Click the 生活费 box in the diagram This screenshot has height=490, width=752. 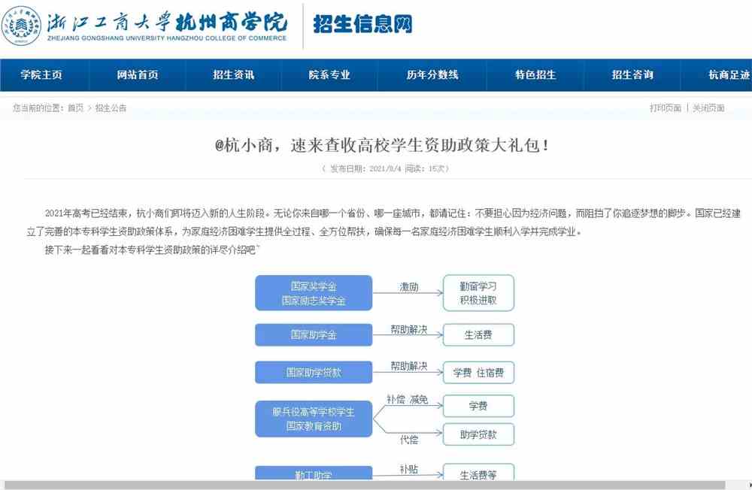[478, 334]
